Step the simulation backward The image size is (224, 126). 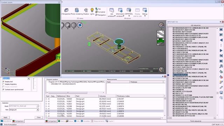click(x=221, y=40)
